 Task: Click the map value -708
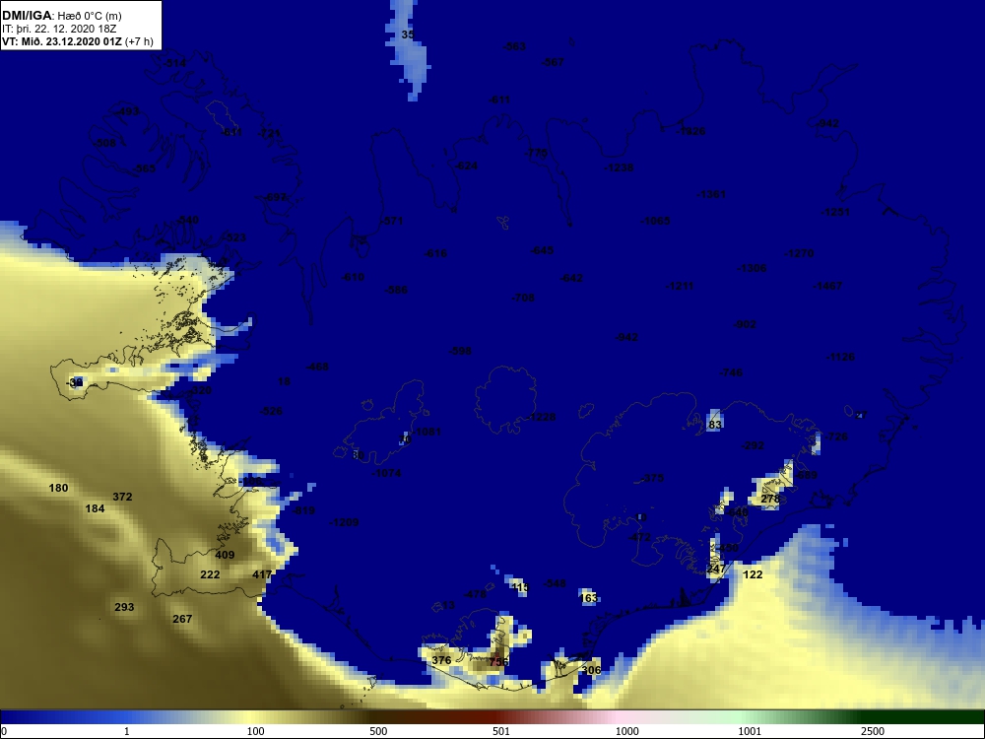tap(523, 298)
